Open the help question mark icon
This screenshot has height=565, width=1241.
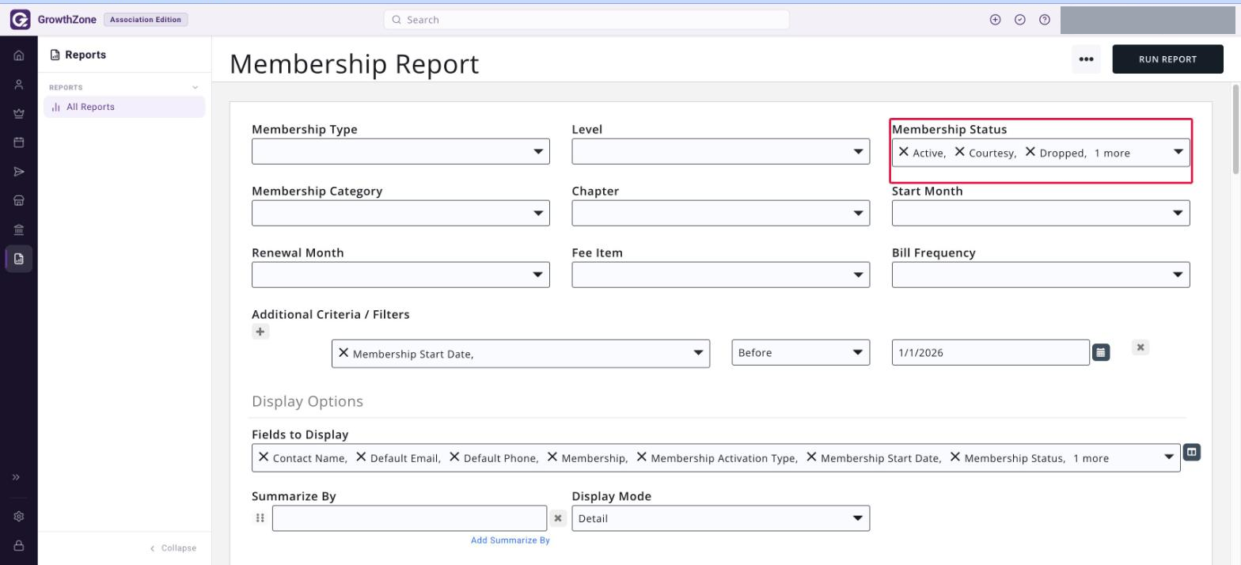coord(1045,20)
